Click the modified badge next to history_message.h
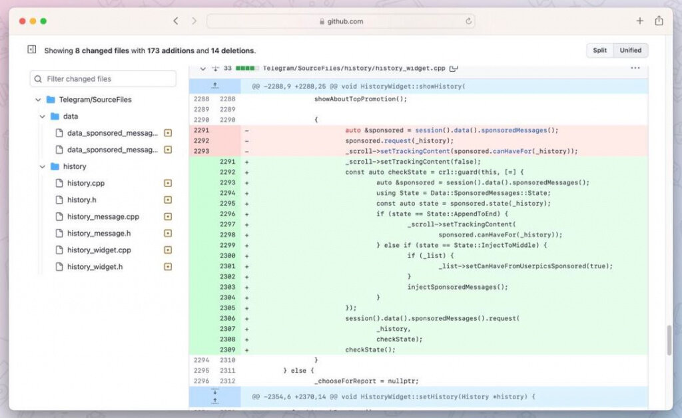Image resolution: width=682 pixels, height=418 pixels. [x=168, y=234]
